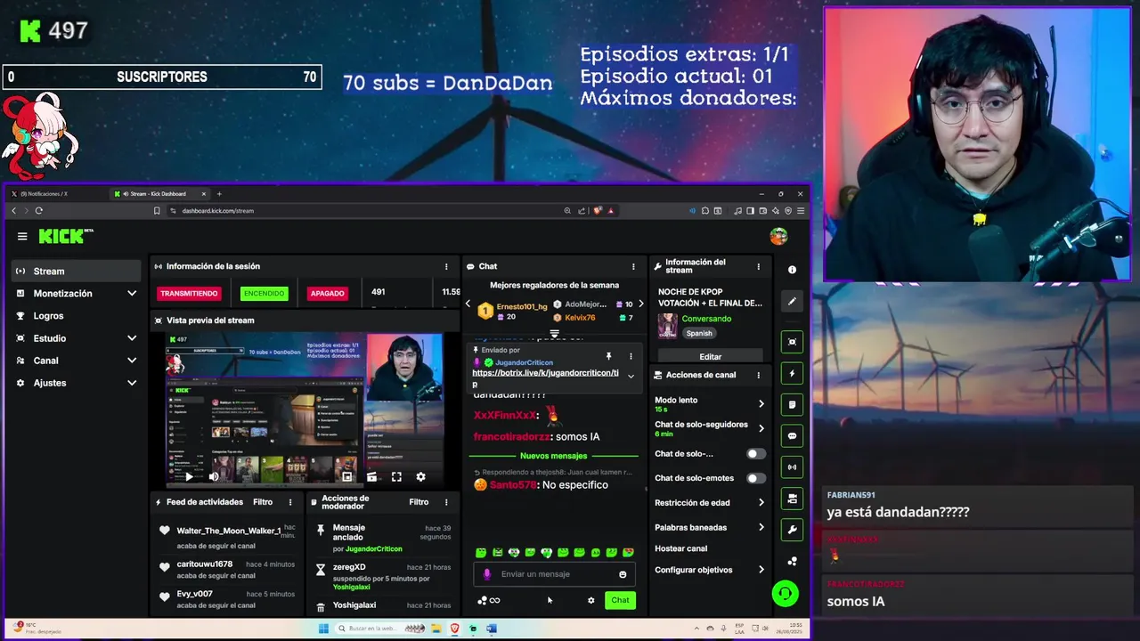Show previous top gifters with left arrow
The width and height of the screenshot is (1140, 641).
pyautogui.click(x=468, y=304)
